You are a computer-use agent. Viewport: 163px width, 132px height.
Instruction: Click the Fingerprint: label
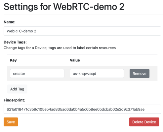tap(15, 100)
